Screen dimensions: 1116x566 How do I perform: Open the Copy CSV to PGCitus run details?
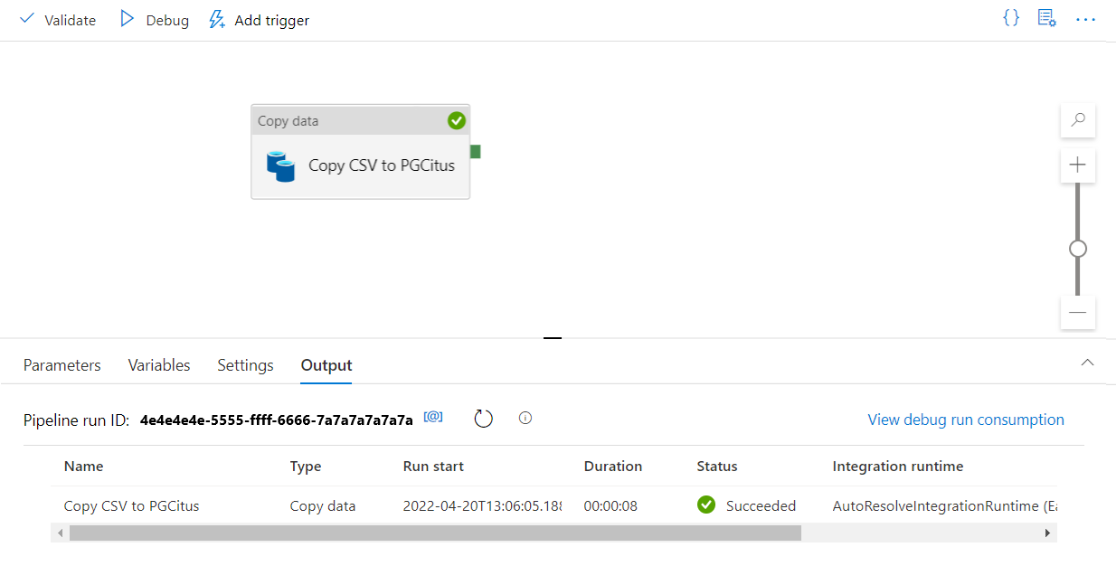click(x=130, y=505)
